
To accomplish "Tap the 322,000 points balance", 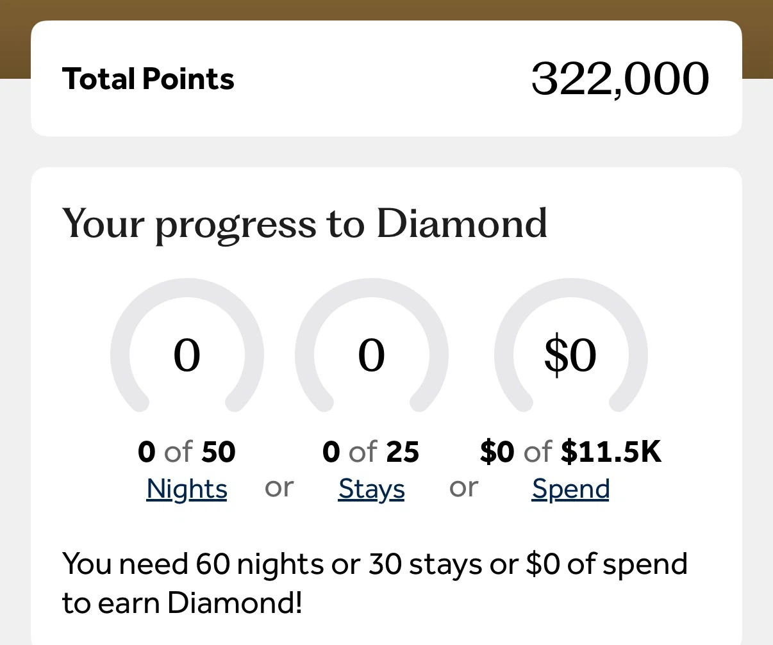I will click(620, 79).
